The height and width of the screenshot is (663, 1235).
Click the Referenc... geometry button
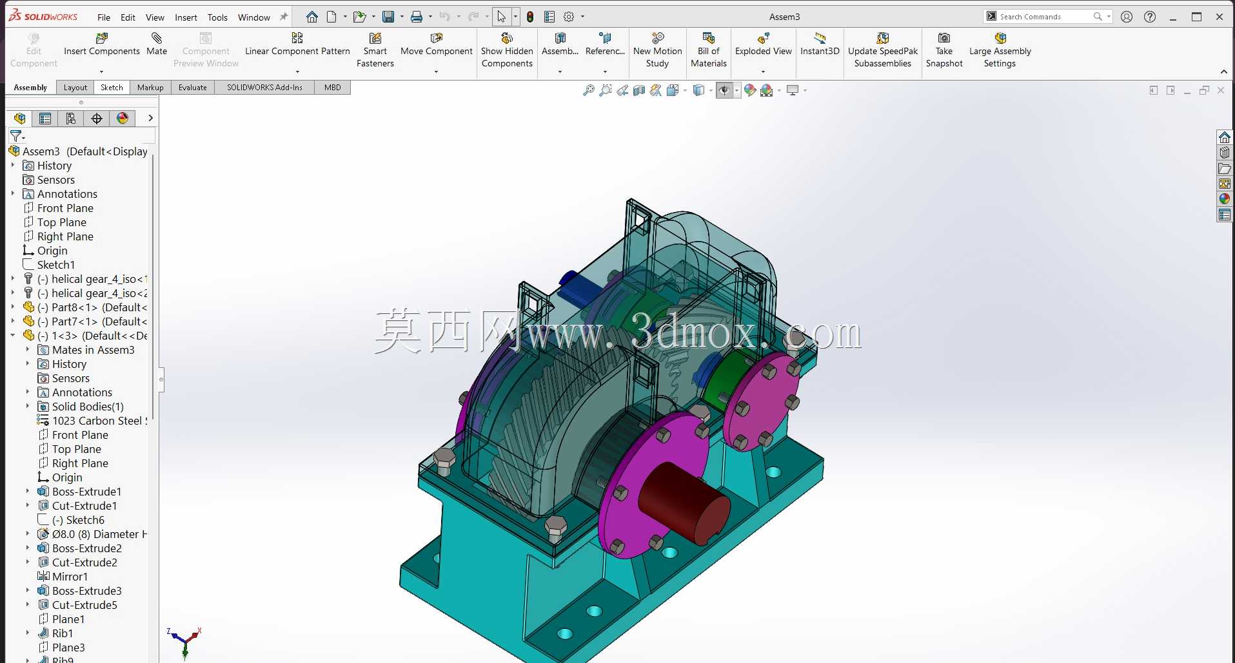[x=605, y=44]
